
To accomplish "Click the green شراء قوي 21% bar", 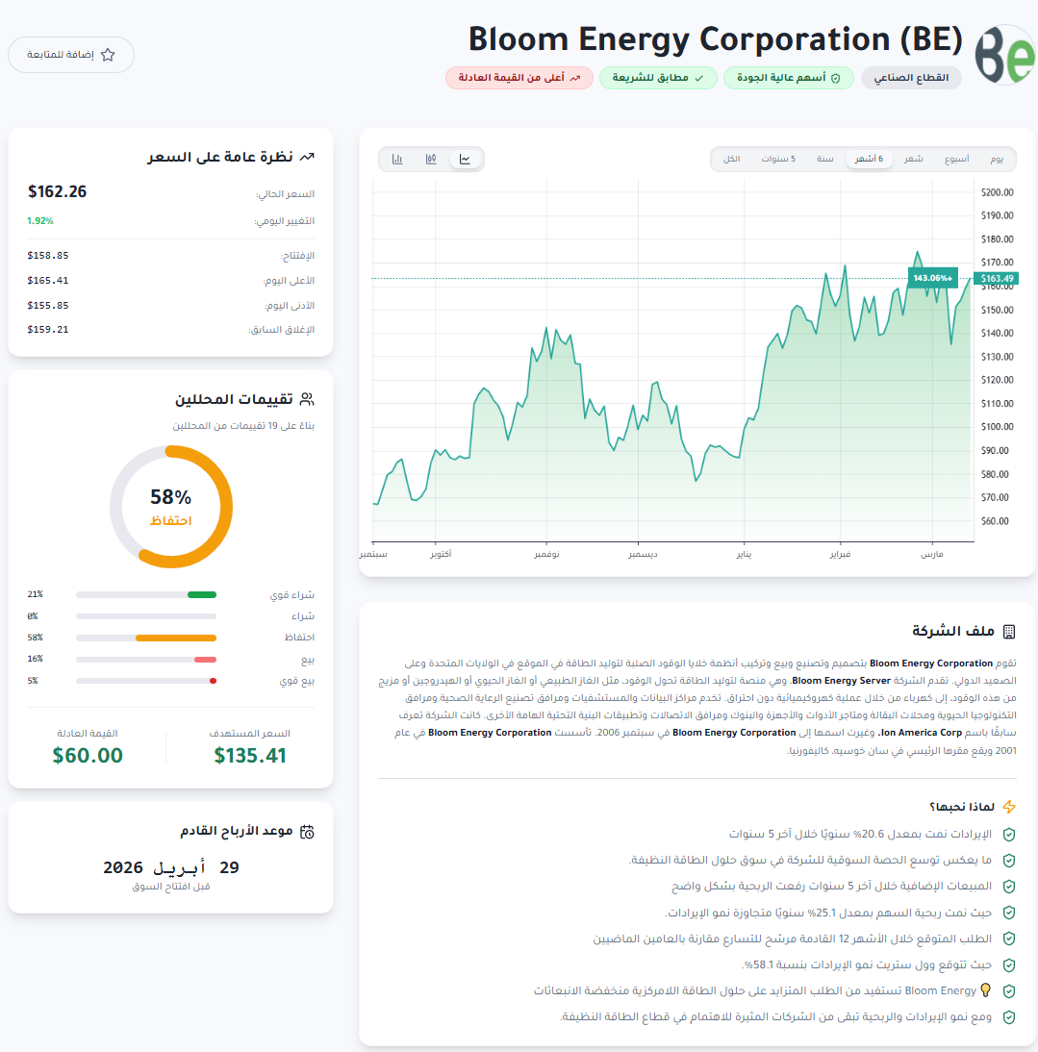I will (202, 594).
